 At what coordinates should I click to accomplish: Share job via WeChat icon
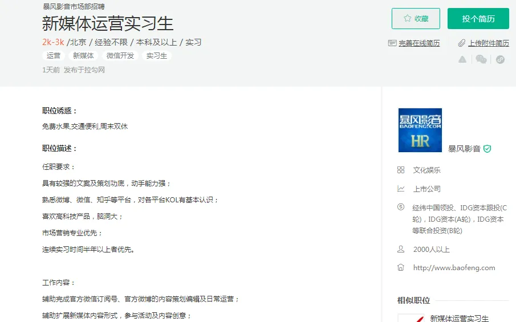(x=481, y=59)
